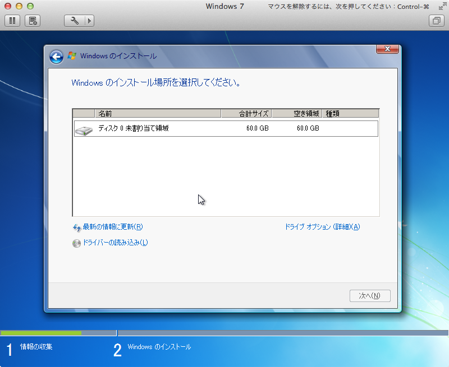Expand the toolbar arrow next to wrench
Screen dimensions: 449x367
tap(90, 21)
